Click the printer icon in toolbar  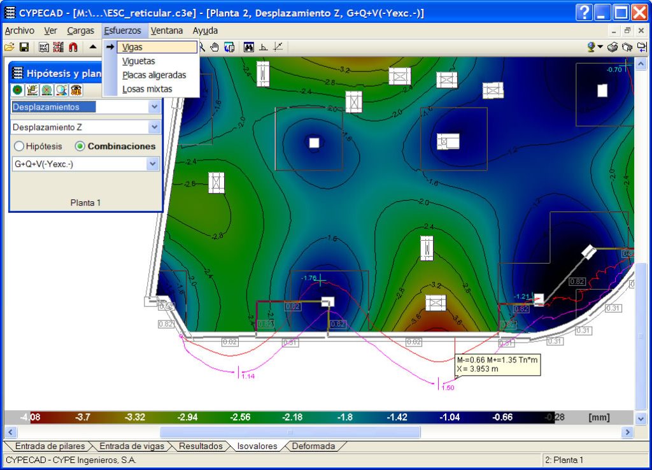tap(613, 46)
